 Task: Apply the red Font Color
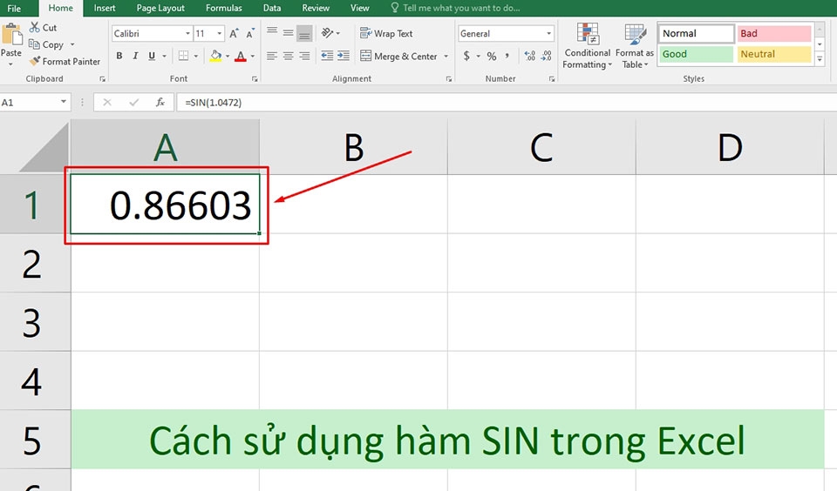pos(241,56)
